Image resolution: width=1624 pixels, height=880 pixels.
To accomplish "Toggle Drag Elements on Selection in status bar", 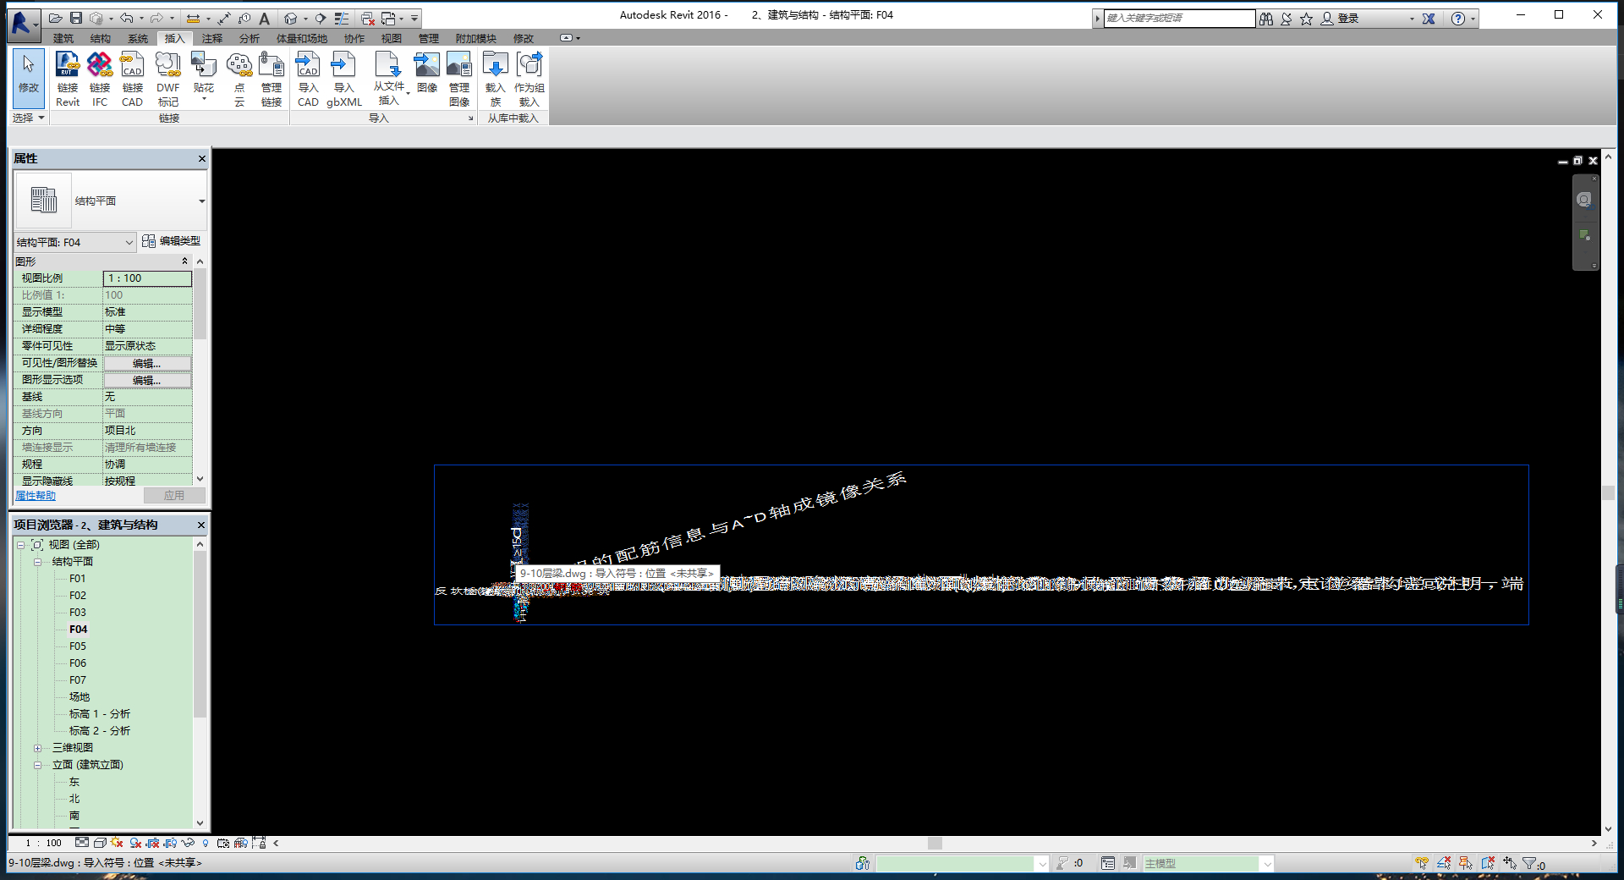I will (1510, 863).
